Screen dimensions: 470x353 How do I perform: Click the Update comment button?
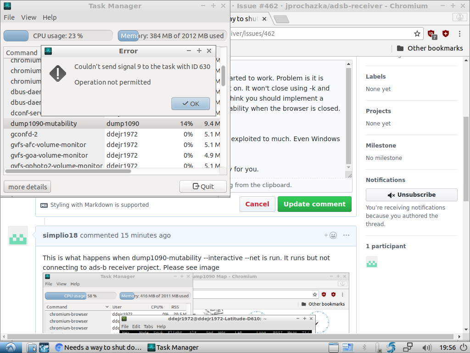314,204
